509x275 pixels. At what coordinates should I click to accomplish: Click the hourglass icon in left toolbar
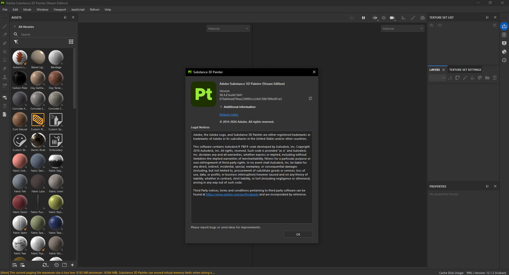pos(5,106)
